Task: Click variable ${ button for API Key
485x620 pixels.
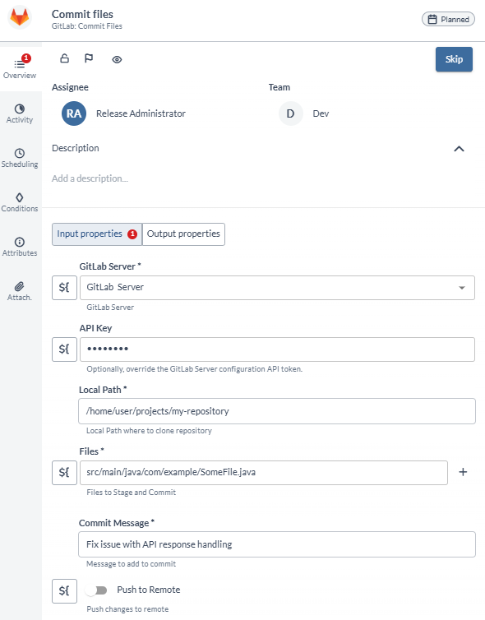Action: [64, 349]
